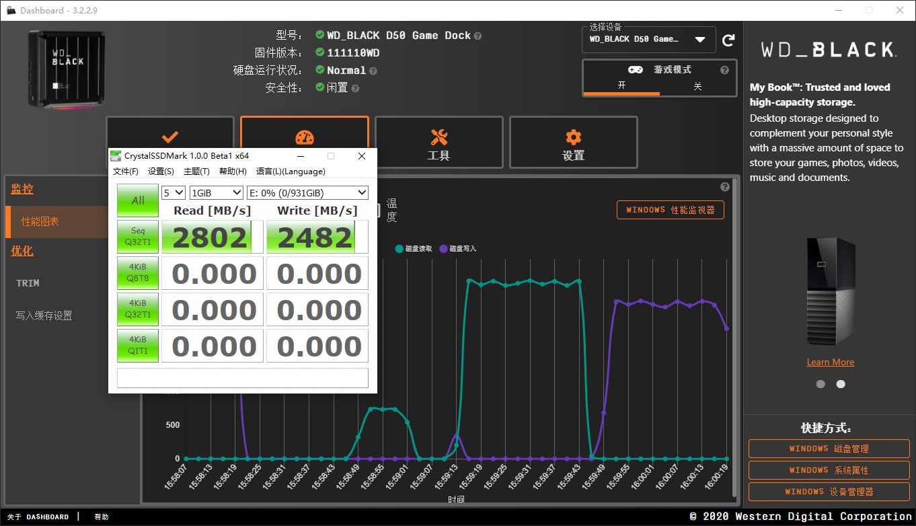Open 语言(L)(Language) menu in CrystalSSDMark

tap(291, 172)
